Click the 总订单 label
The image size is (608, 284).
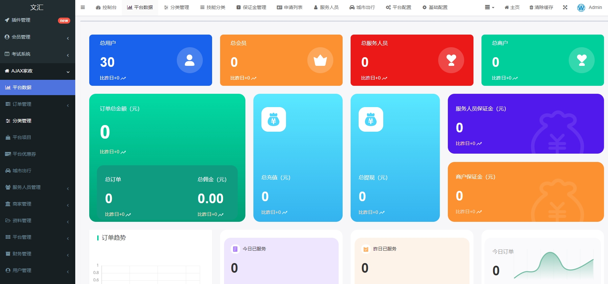113,180
